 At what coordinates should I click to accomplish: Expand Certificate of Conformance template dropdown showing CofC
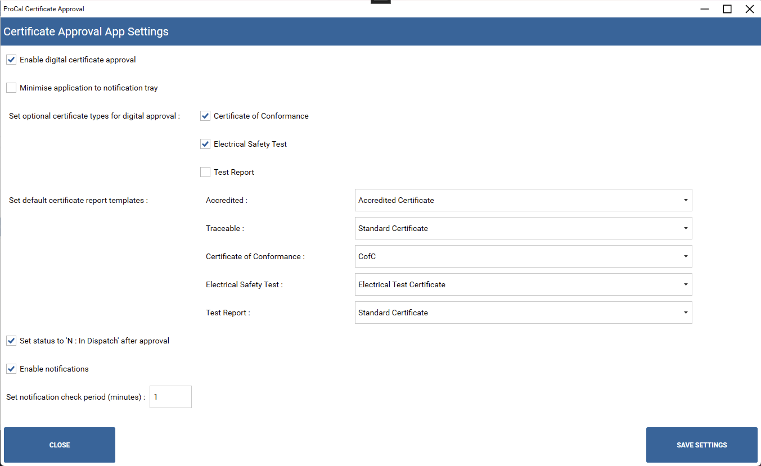tap(523, 256)
